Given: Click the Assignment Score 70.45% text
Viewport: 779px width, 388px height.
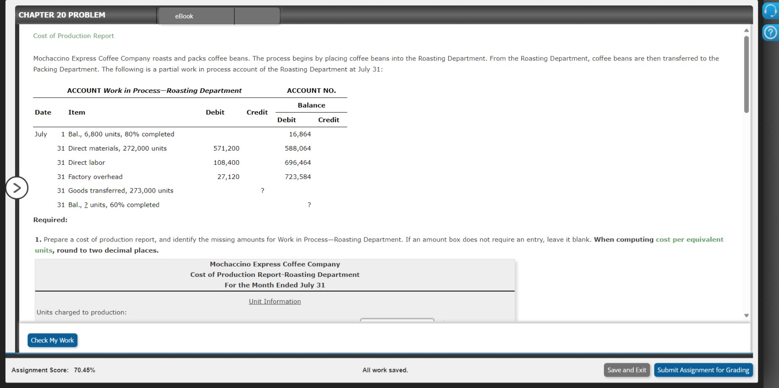Looking at the screenshot, I should tap(53, 370).
